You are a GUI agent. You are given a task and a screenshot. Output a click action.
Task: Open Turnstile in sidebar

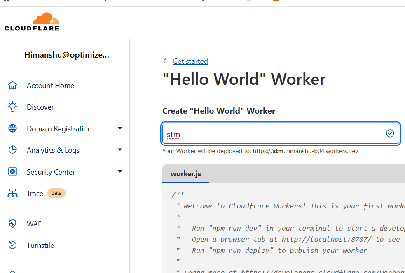click(x=40, y=245)
